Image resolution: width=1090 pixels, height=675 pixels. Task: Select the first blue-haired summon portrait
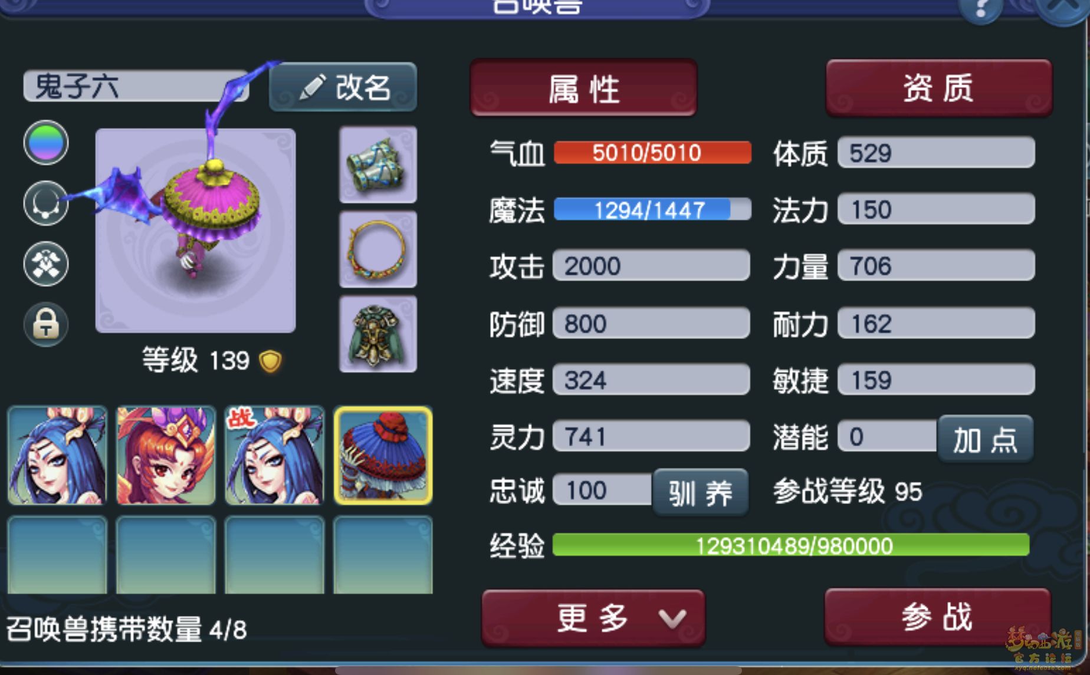click(57, 455)
